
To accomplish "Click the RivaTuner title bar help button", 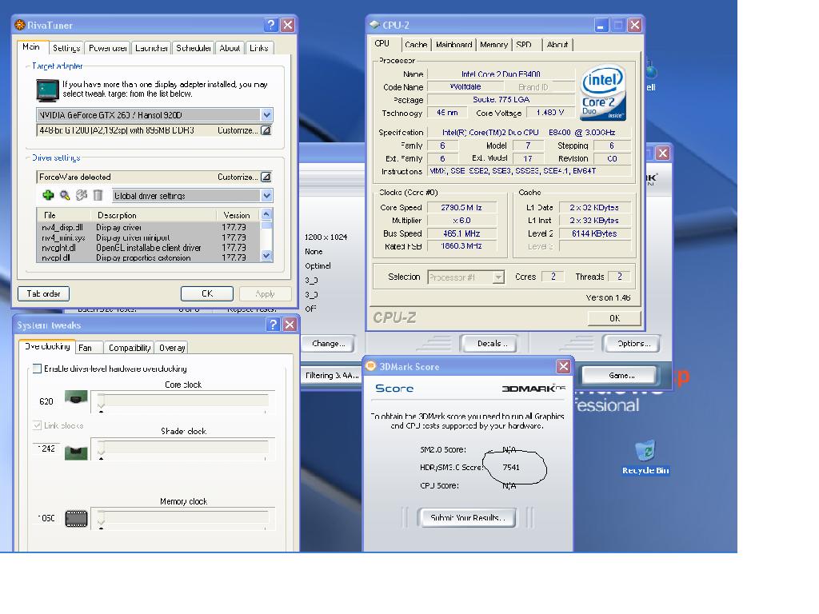I will [271, 25].
